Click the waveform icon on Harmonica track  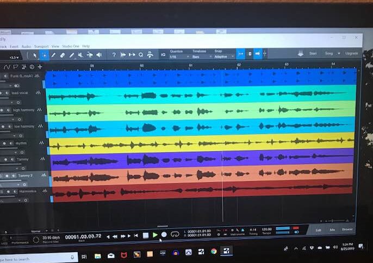click(45, 191)
